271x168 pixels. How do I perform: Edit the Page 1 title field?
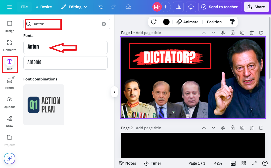pos(148,33)
